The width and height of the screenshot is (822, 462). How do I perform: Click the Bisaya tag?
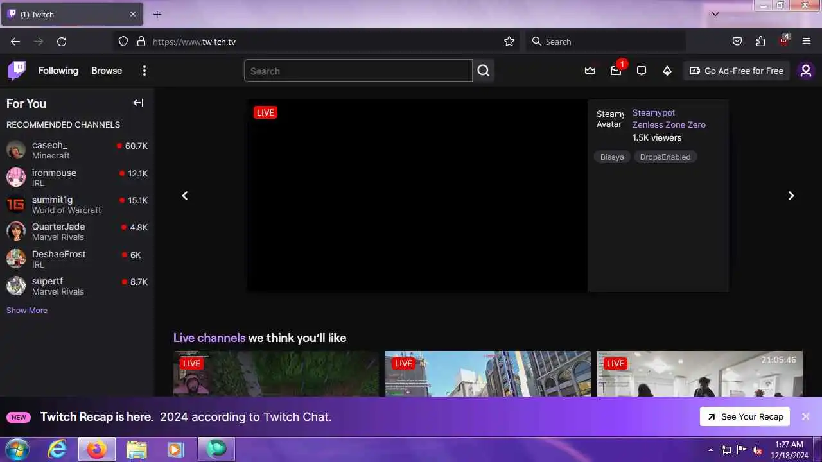tap(612, 157)
